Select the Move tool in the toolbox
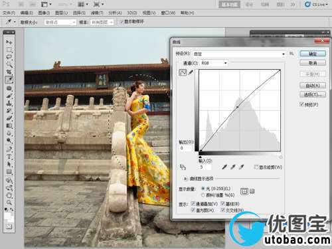Viewport: 332px width, 249px height. point(9,42)
